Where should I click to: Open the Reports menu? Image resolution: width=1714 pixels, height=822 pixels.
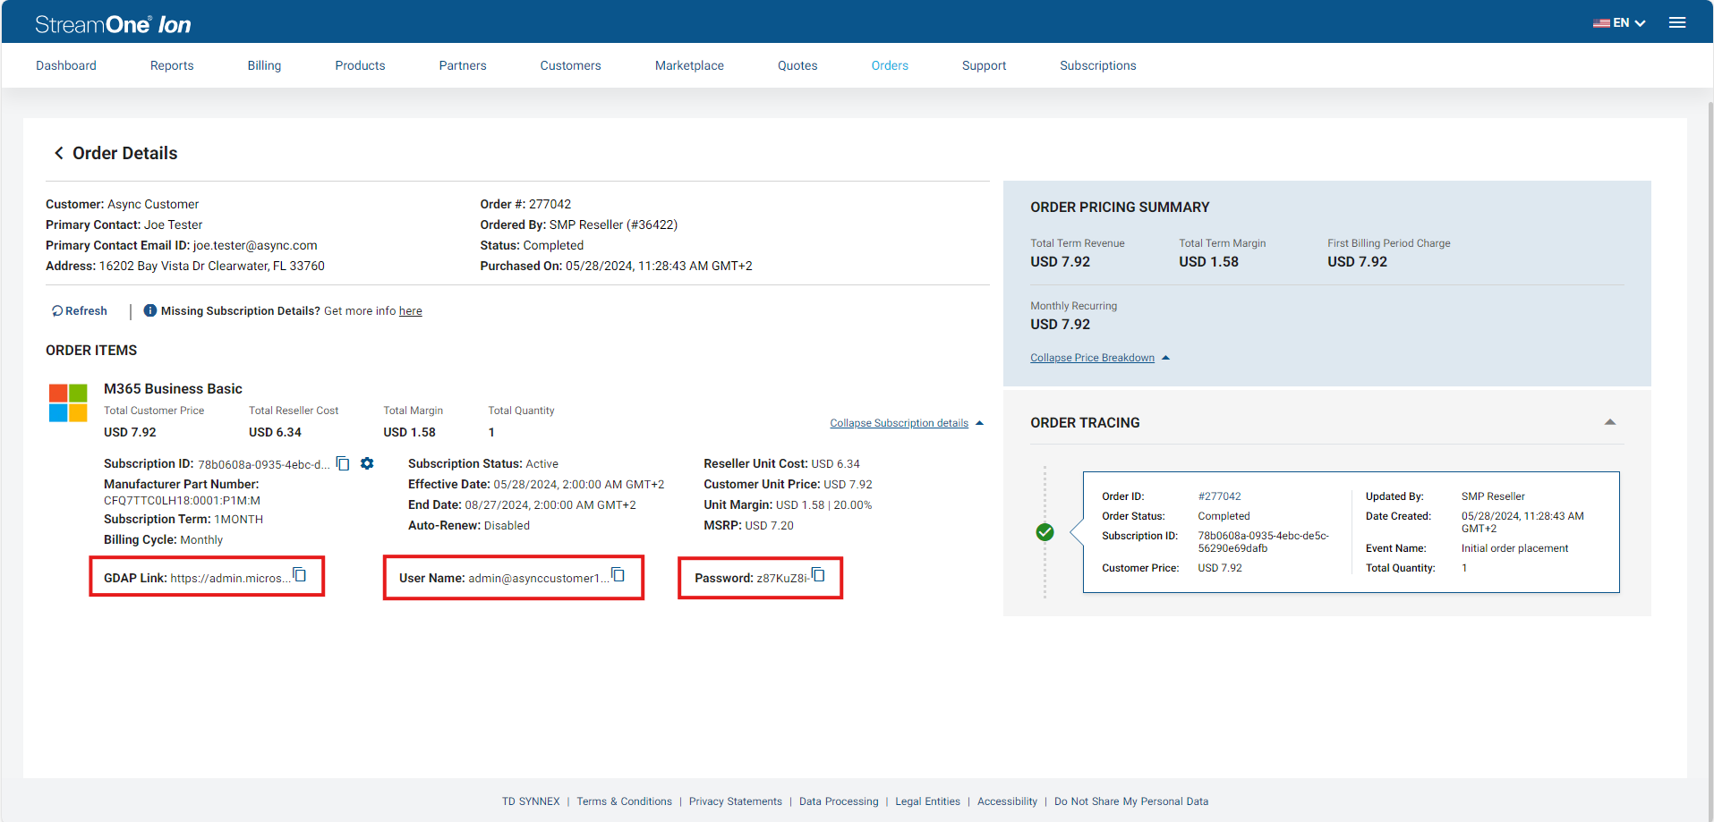pyautogui.click(x=172, y=65)
